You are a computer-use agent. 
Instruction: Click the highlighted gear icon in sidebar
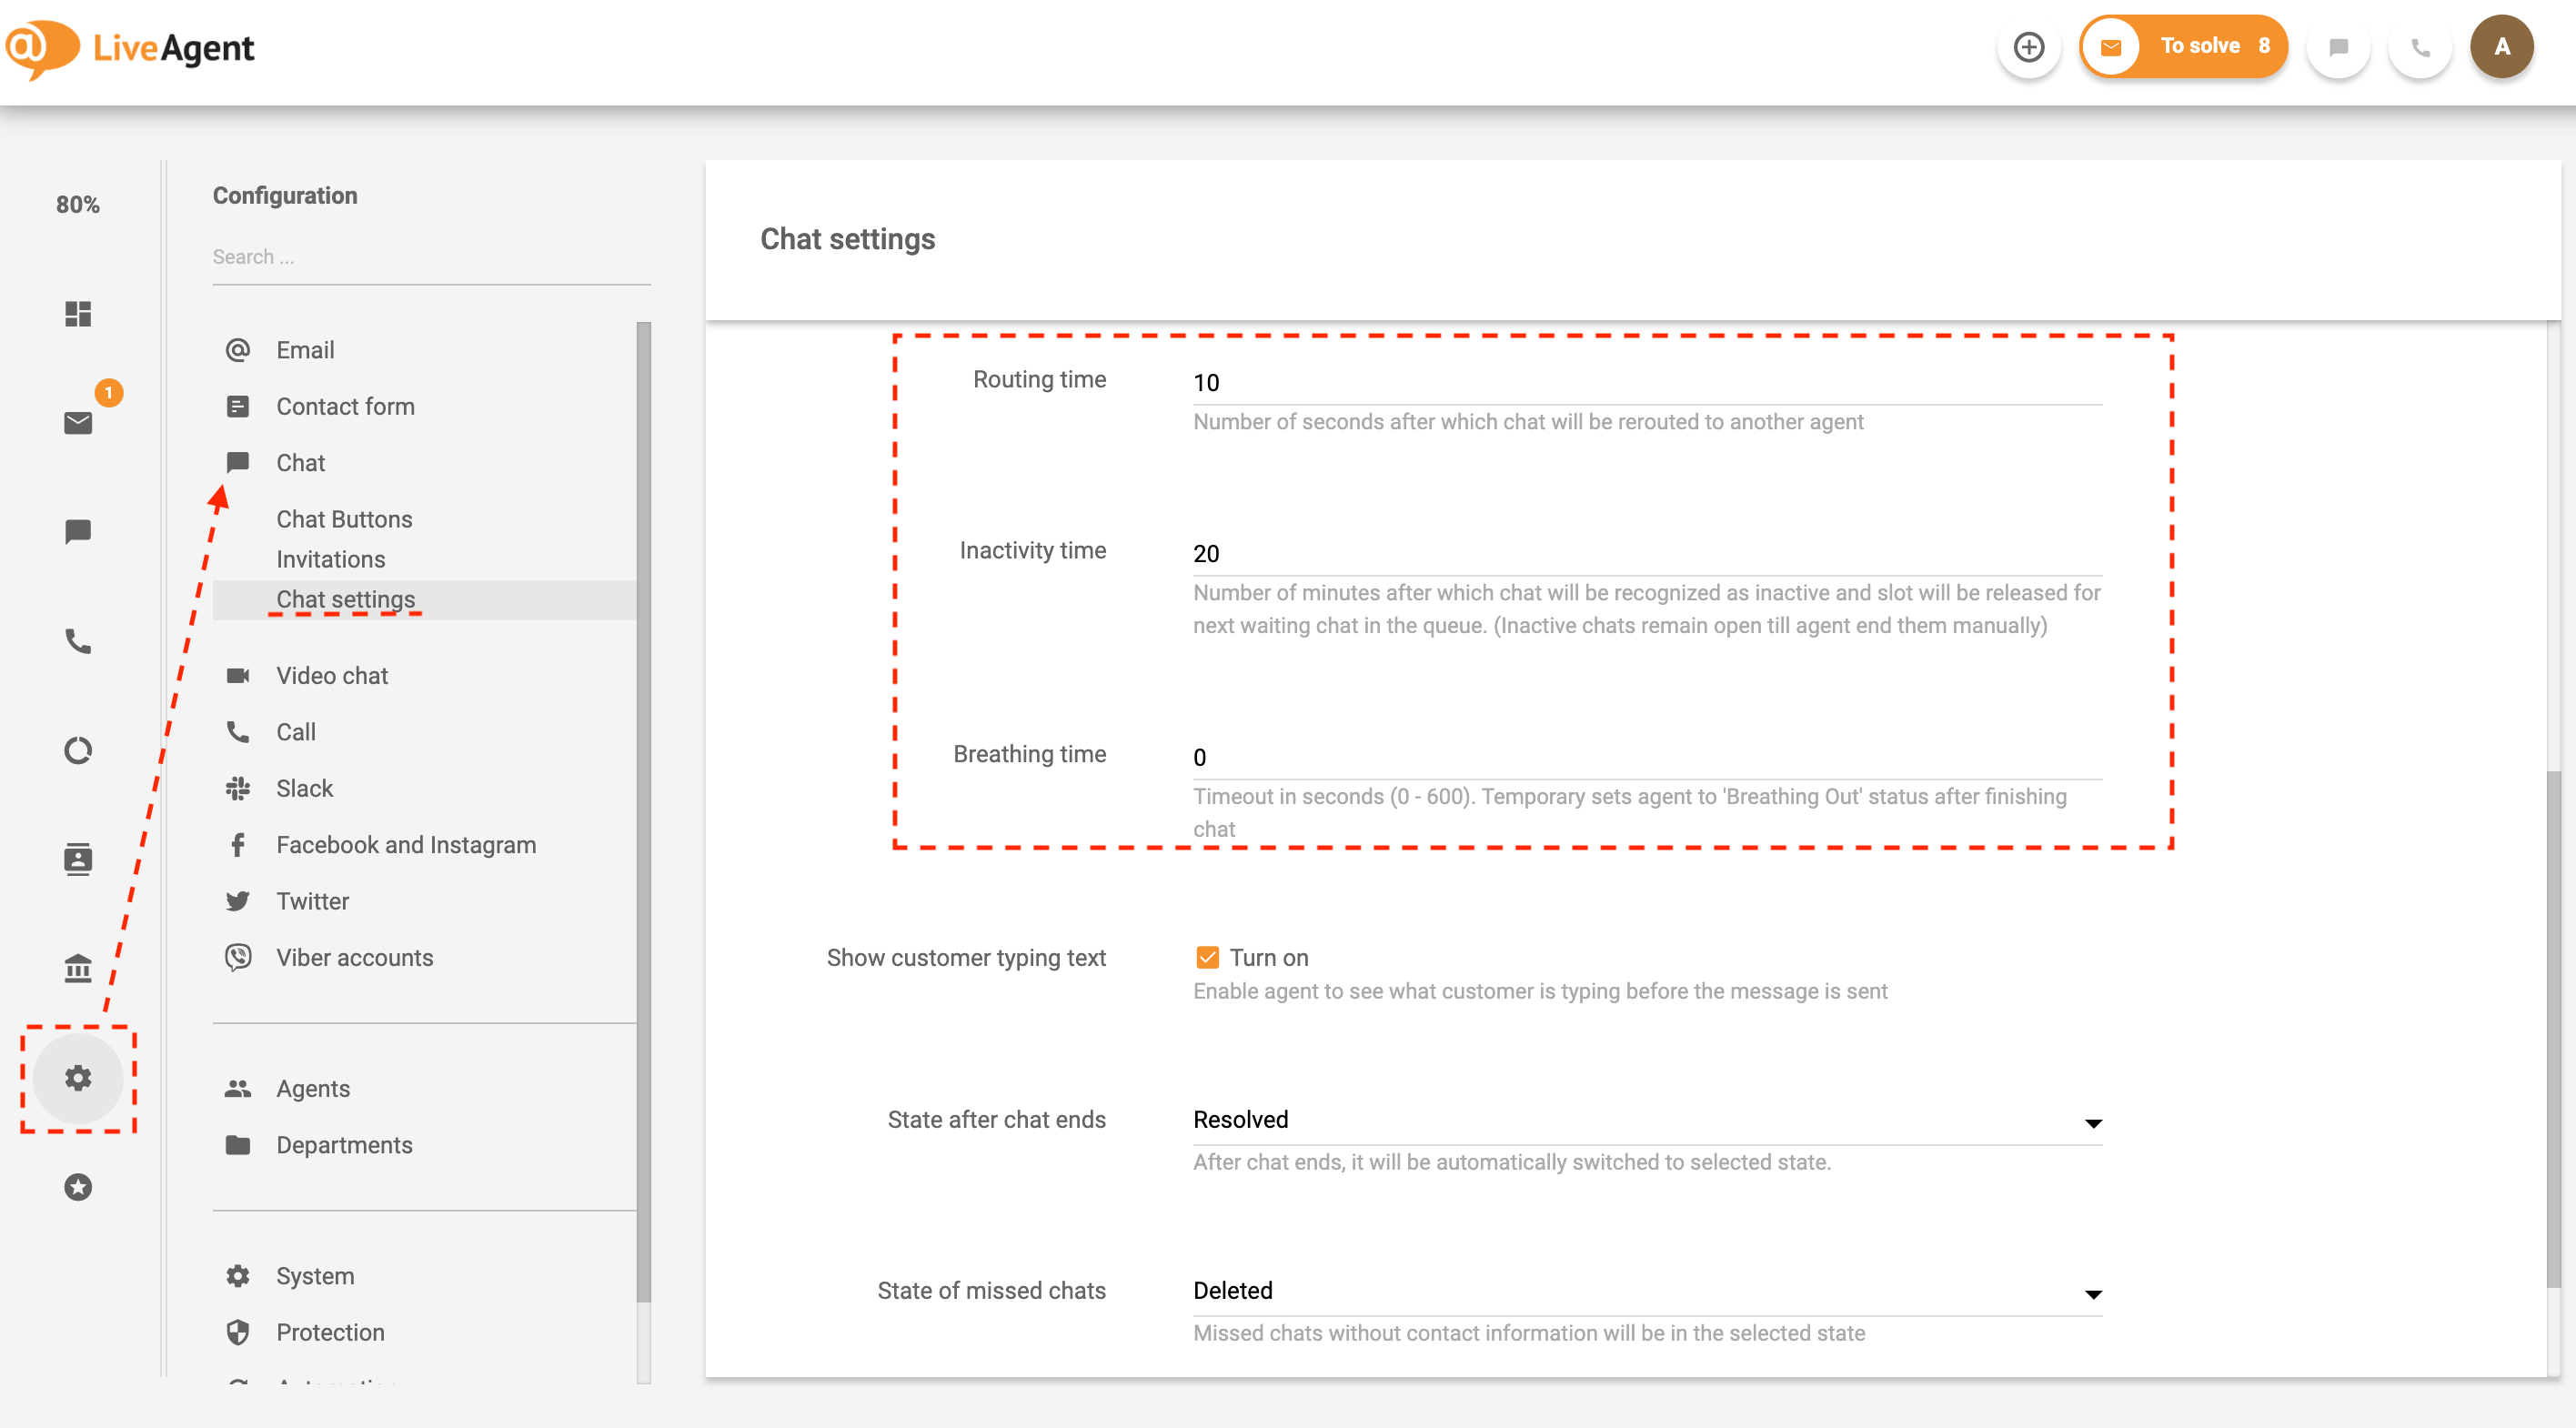pos(78,1078)
